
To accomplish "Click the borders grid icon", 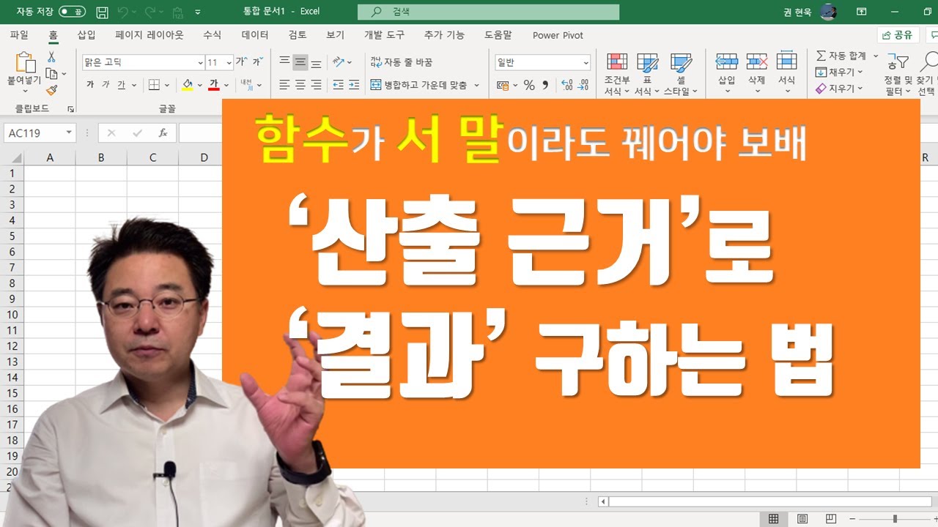I will pos(154,85).
